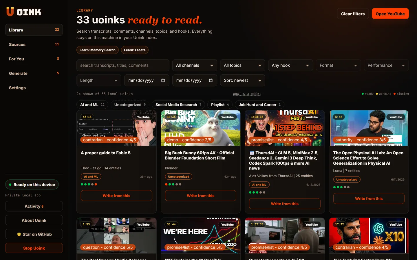Change the Sort: newest dropdown
This screenshot has width=417, height=260.
coord(243,80)
